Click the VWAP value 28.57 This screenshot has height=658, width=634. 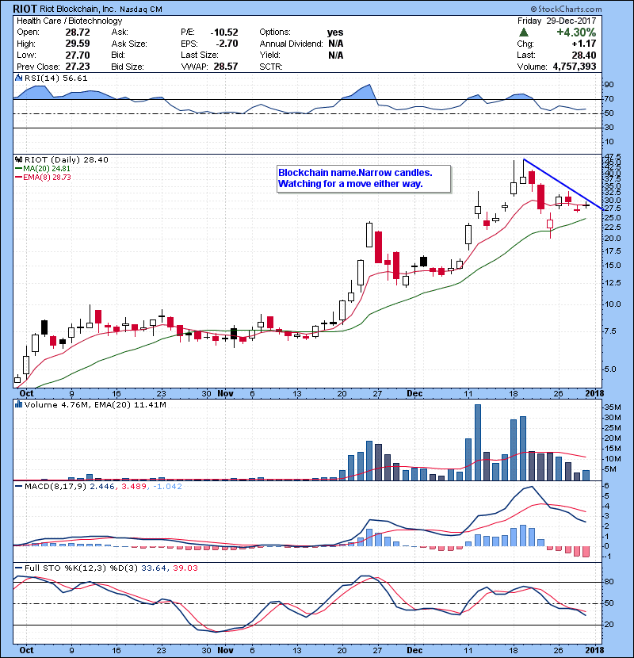coord(226,67)
